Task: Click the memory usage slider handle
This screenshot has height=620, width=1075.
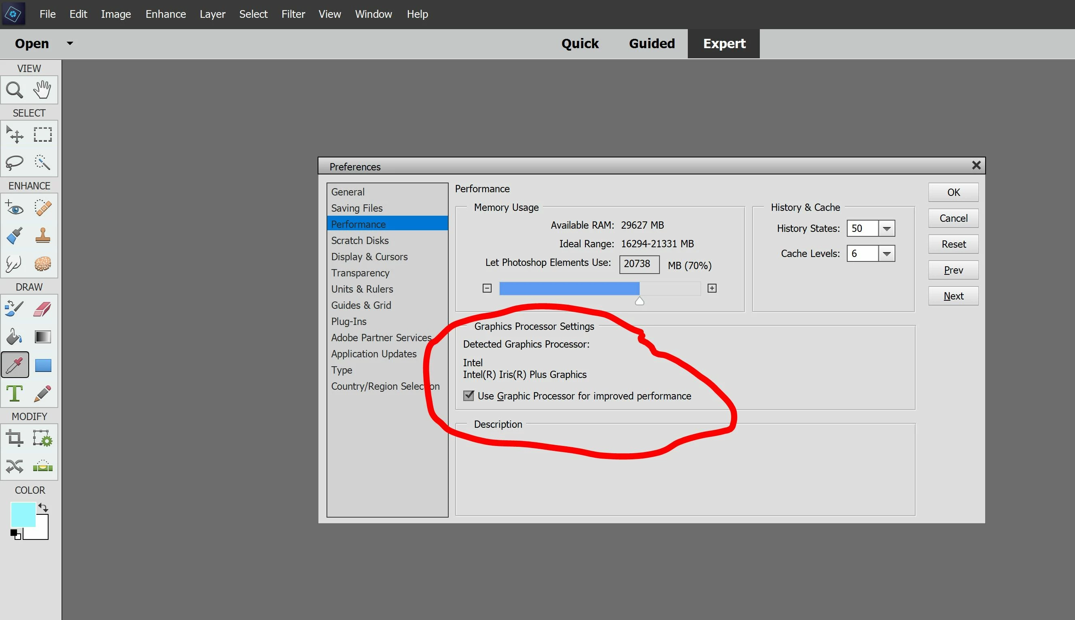Action: (639, 301)
